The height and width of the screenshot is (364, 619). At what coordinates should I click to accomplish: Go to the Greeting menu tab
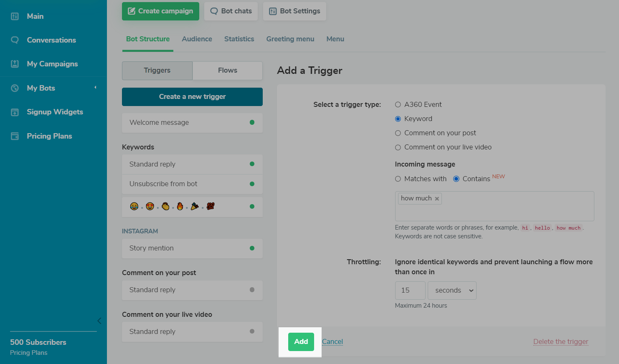click(x=290, y=39)
